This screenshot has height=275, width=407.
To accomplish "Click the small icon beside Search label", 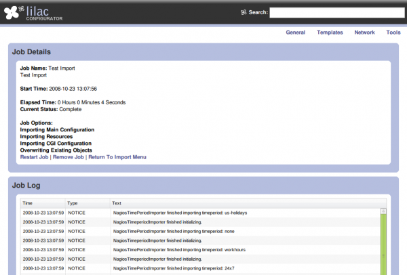I will [x=244, y=12].
